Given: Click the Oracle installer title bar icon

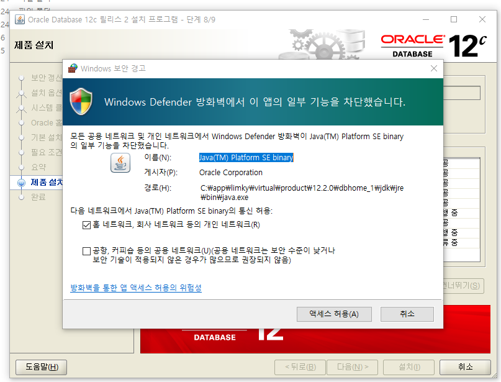Looking at the screenshot, I should coord(20,19).
